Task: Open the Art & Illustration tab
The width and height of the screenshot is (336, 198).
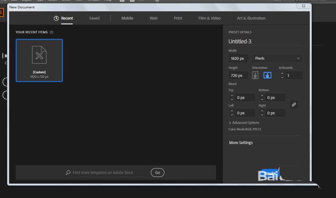Action: coord(251,18)
